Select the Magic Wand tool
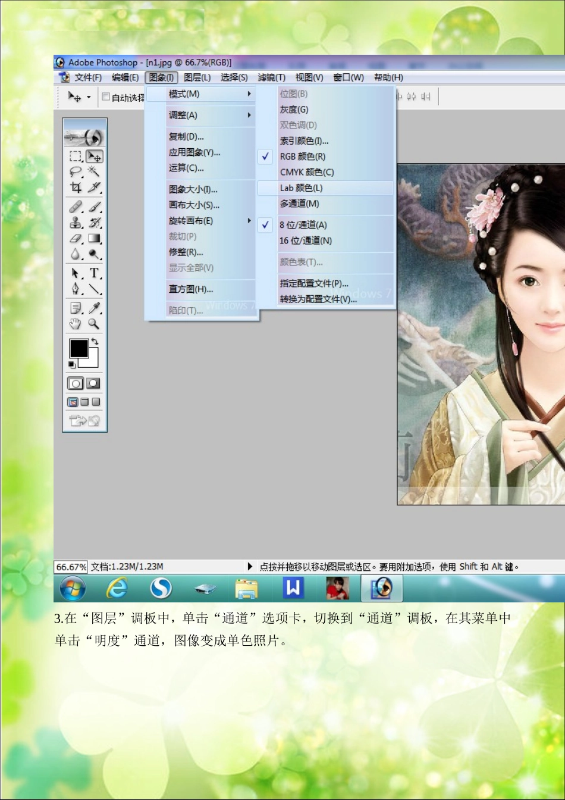The width and height of the screenshot is (565, 800). [94, 172]
